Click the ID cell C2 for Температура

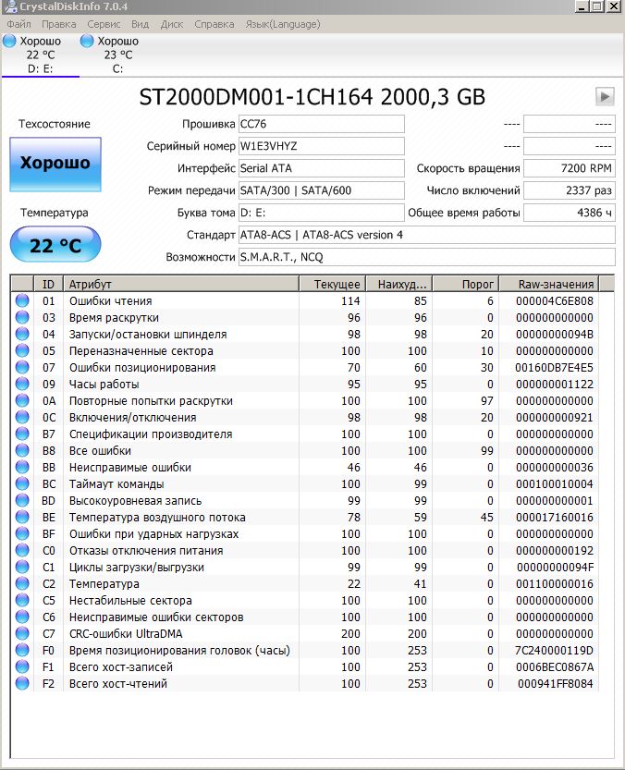tap(49, 584)
